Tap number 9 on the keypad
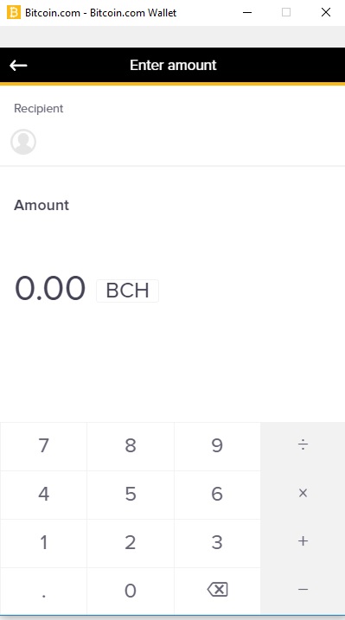Screen dimensions: 345x620 pos(217,446)
